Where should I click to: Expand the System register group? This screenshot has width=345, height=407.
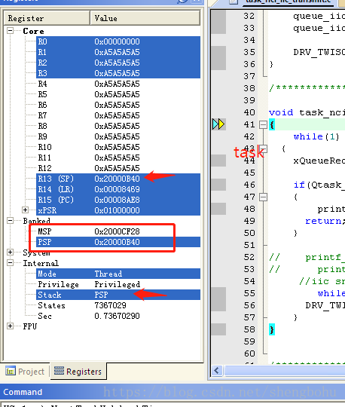10,252
